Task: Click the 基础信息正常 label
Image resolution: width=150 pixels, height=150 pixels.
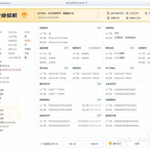Action: click(117, 13)
